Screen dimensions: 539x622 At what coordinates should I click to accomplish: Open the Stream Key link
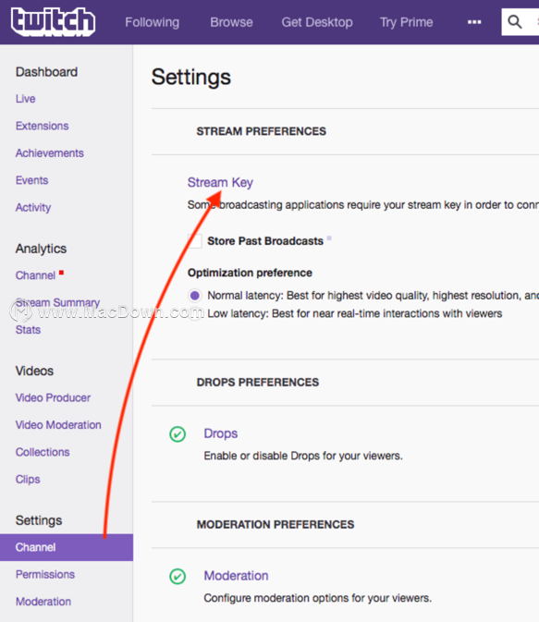coord(220,182)
